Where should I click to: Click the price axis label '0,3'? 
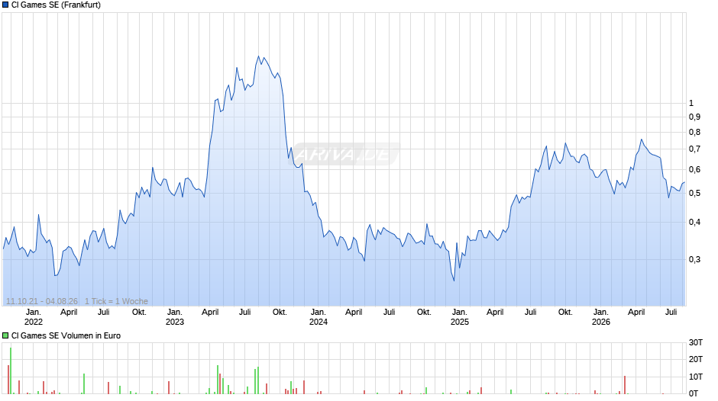point(694,260)
